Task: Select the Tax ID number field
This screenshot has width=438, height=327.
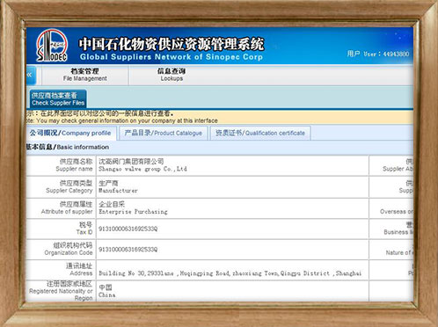Action: click(232, 229)
